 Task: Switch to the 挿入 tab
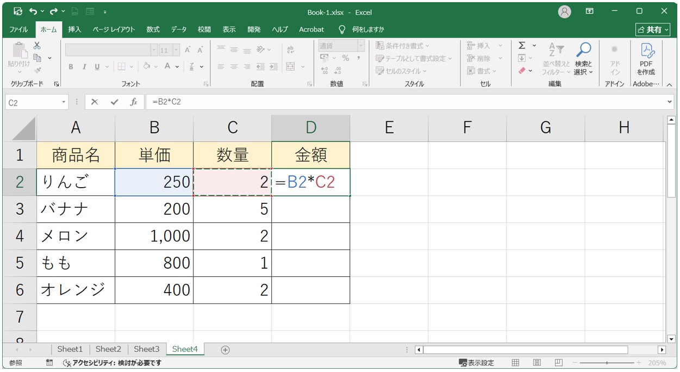[75, 29]
